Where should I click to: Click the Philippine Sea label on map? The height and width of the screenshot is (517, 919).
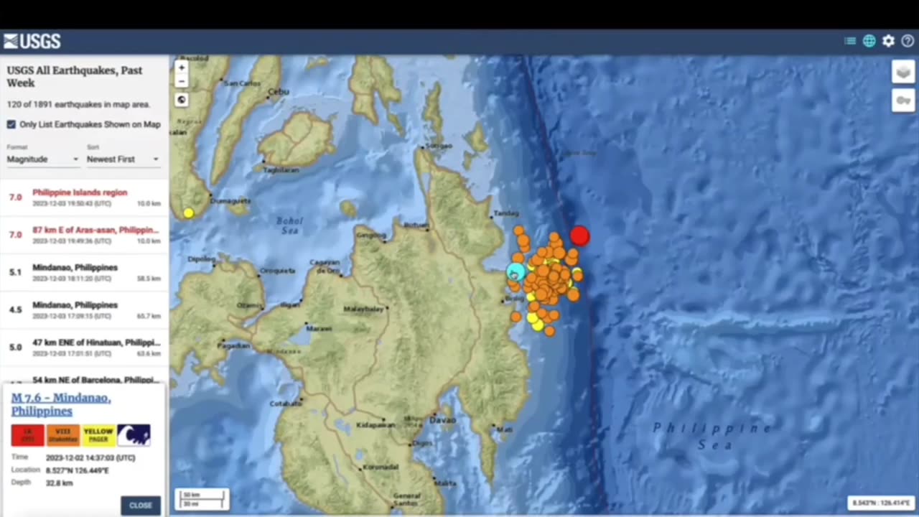tap(712, 436)
